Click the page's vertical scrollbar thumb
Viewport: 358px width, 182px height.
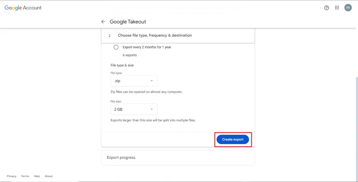pyautogui.click(x=357, y=128)
